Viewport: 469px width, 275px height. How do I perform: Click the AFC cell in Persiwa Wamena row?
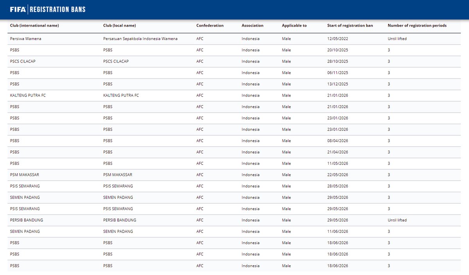200,39
